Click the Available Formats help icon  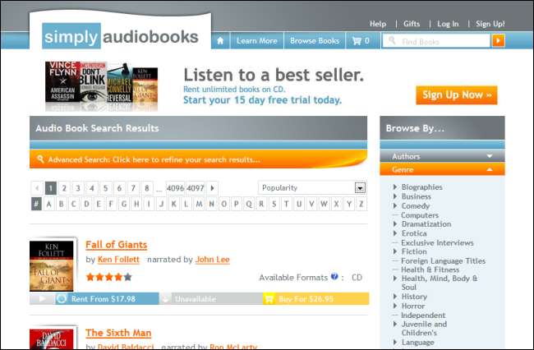334,276
